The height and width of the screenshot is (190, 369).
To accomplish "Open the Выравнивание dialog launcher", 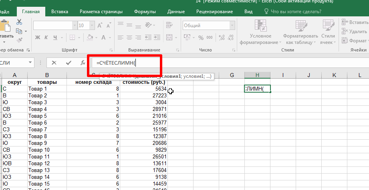I will (177, 50).
